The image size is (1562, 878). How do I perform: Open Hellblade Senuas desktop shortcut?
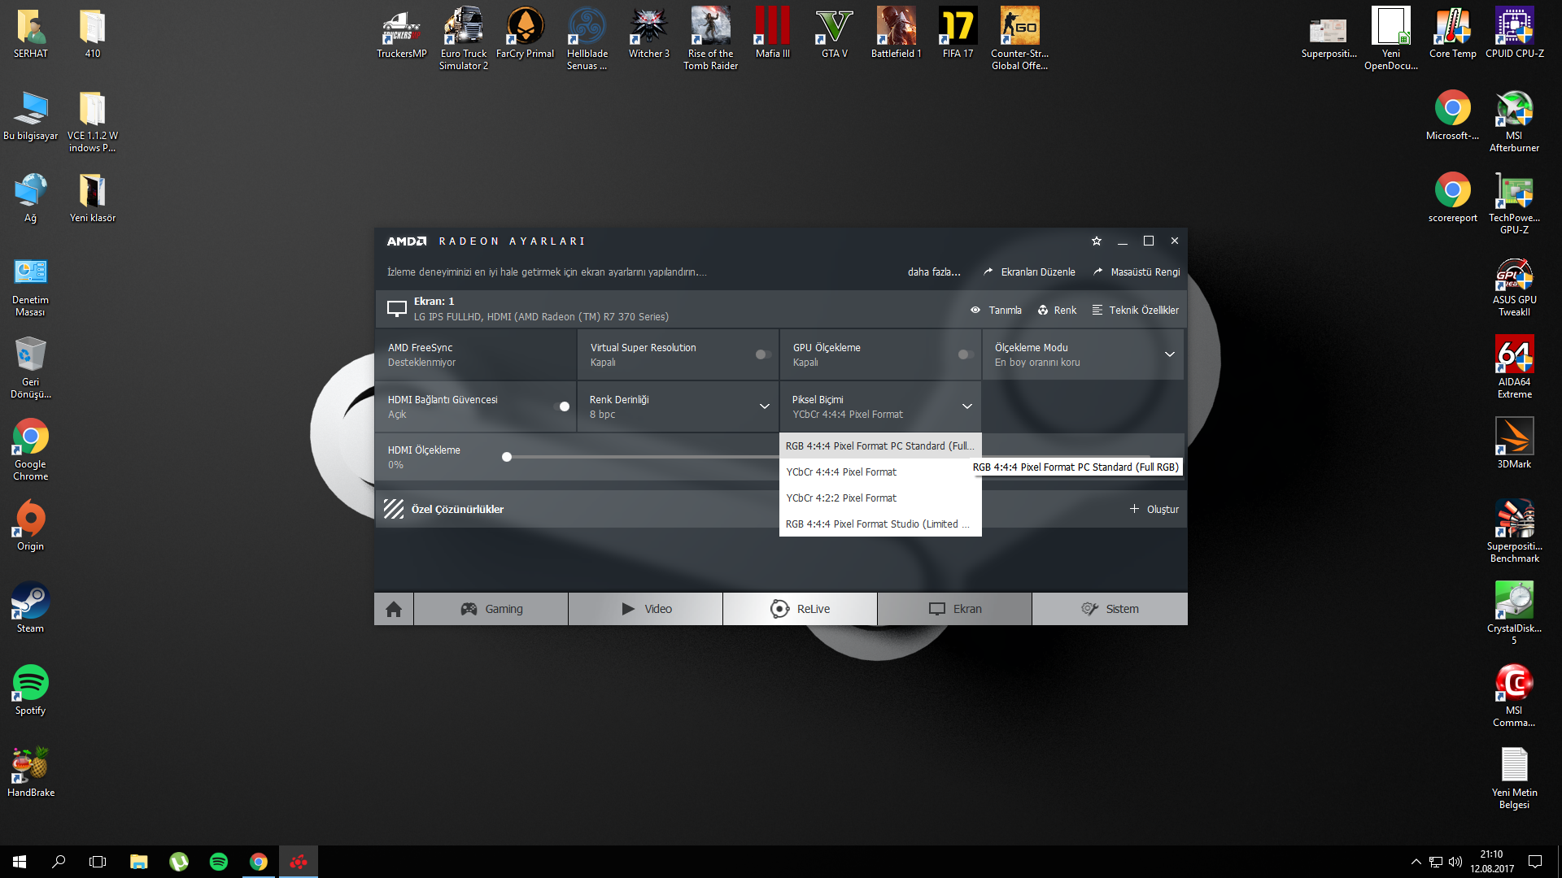[x=587, y=39]
